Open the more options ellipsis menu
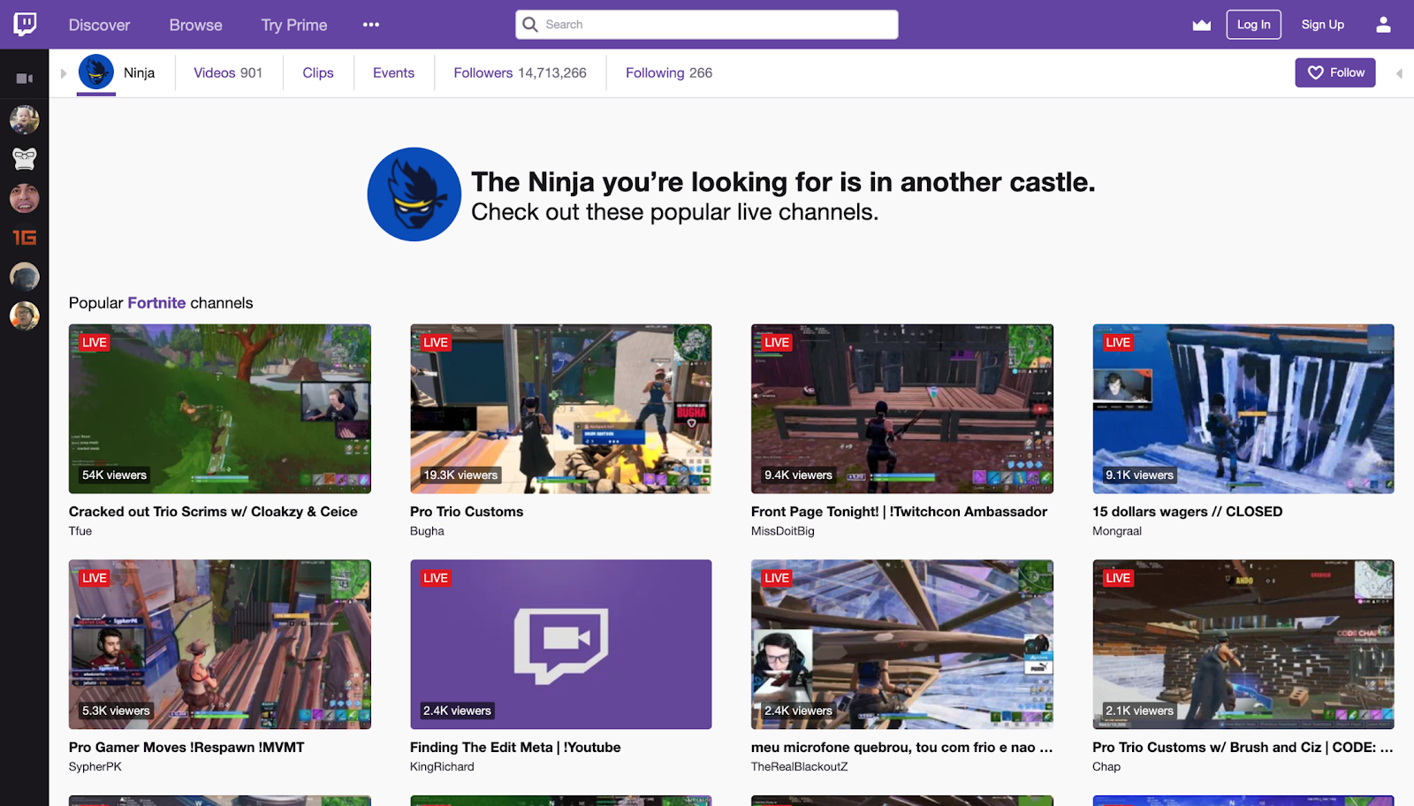 (371, 25)
